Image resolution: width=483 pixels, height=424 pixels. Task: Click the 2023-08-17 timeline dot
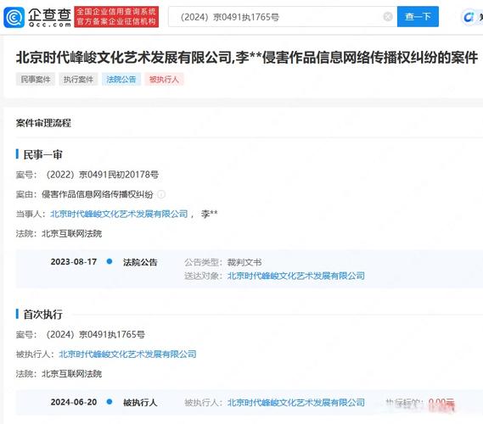click(x=110, y=261)
